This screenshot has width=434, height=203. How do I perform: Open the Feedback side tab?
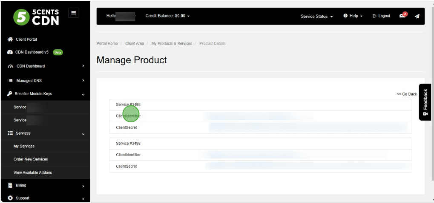[425, 102]
